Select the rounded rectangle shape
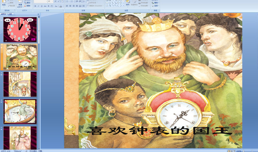 point(107,3)
